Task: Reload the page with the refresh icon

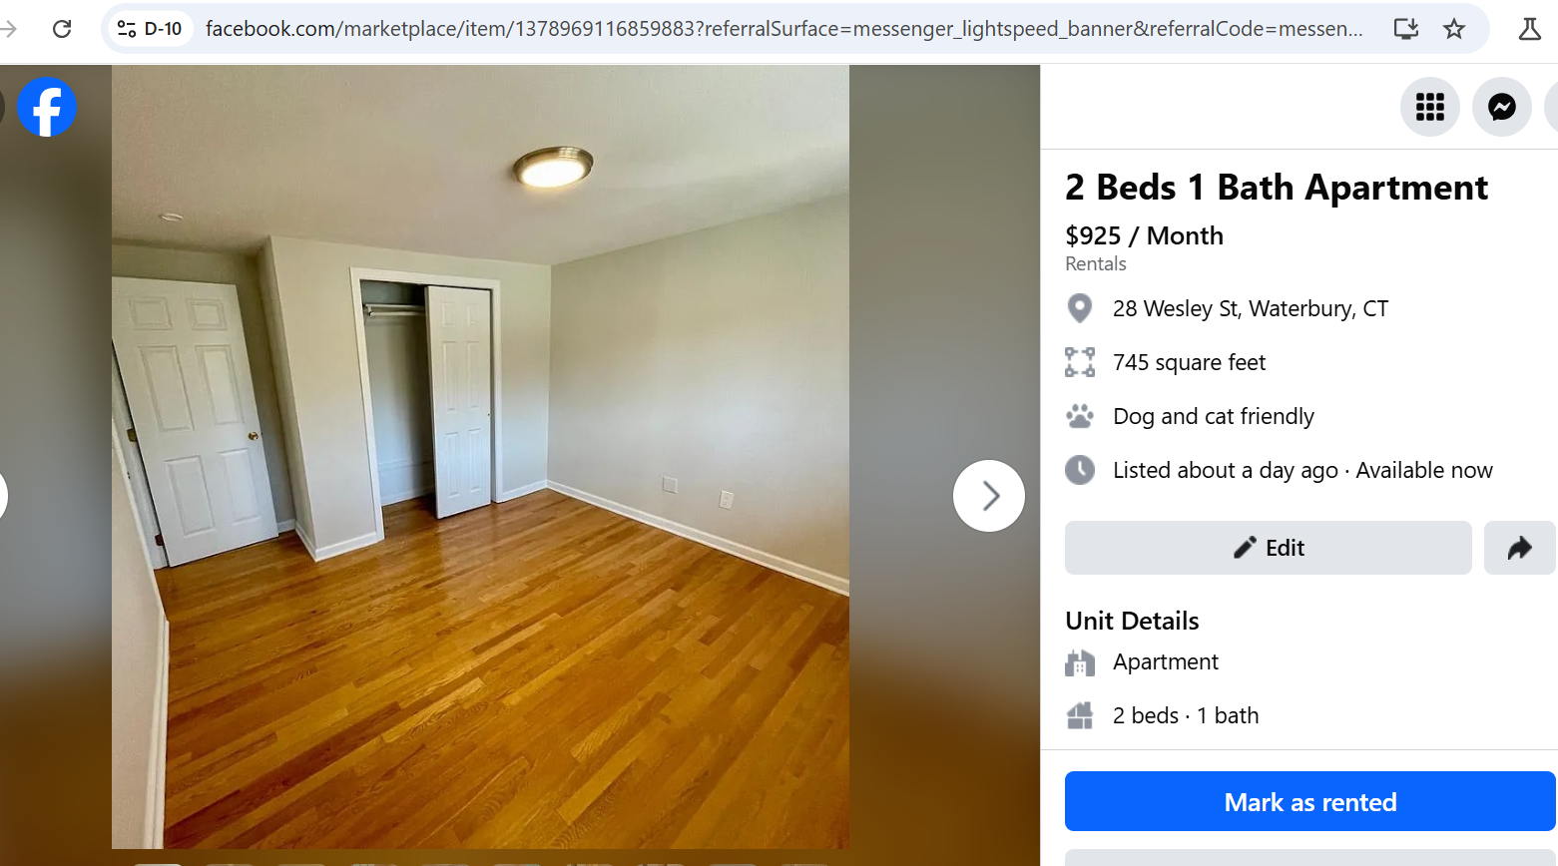Action: (x=62, y=29)
